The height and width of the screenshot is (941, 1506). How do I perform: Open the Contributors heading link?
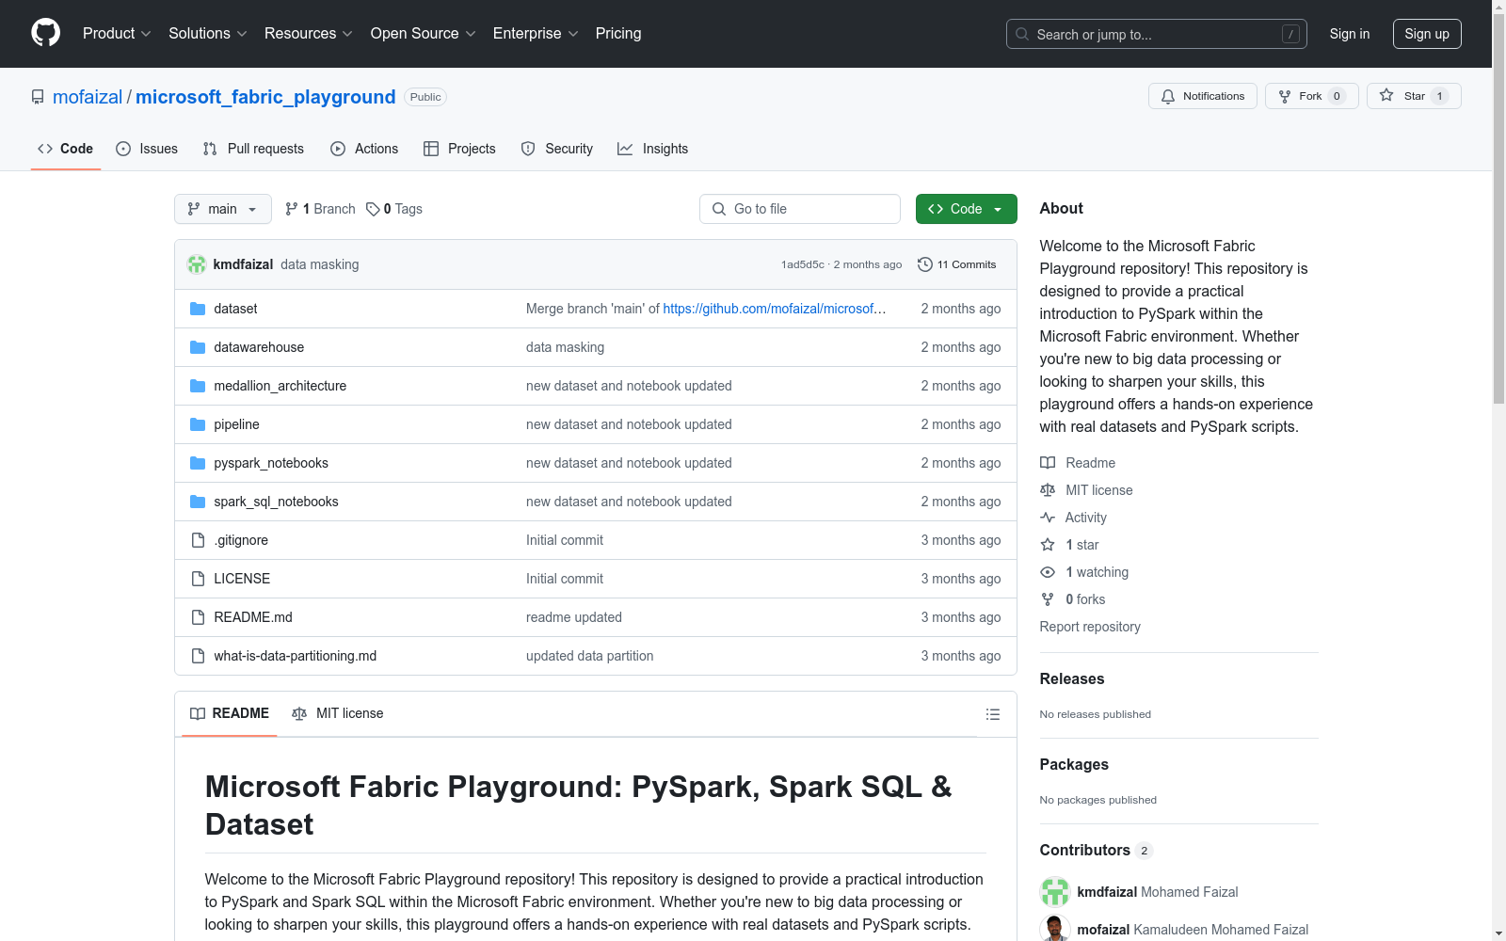pyautogui.click(x=1096, y=850)
